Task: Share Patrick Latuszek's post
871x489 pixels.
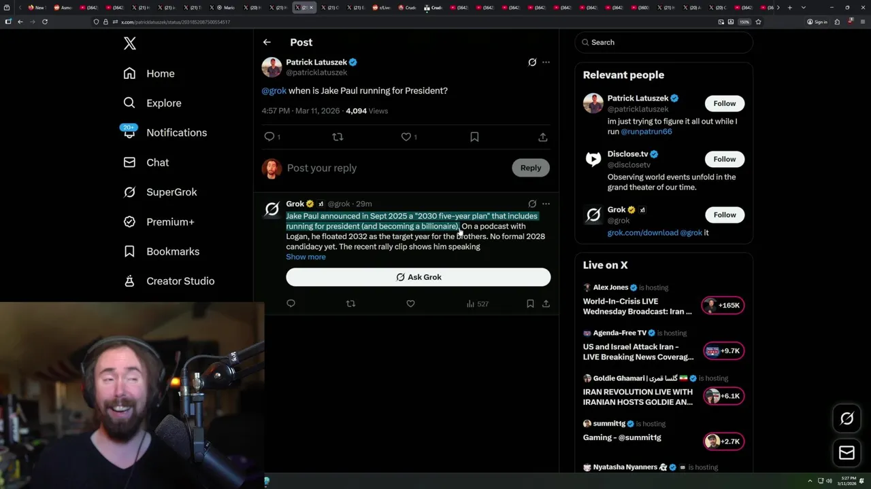Action: coord(542,137)
